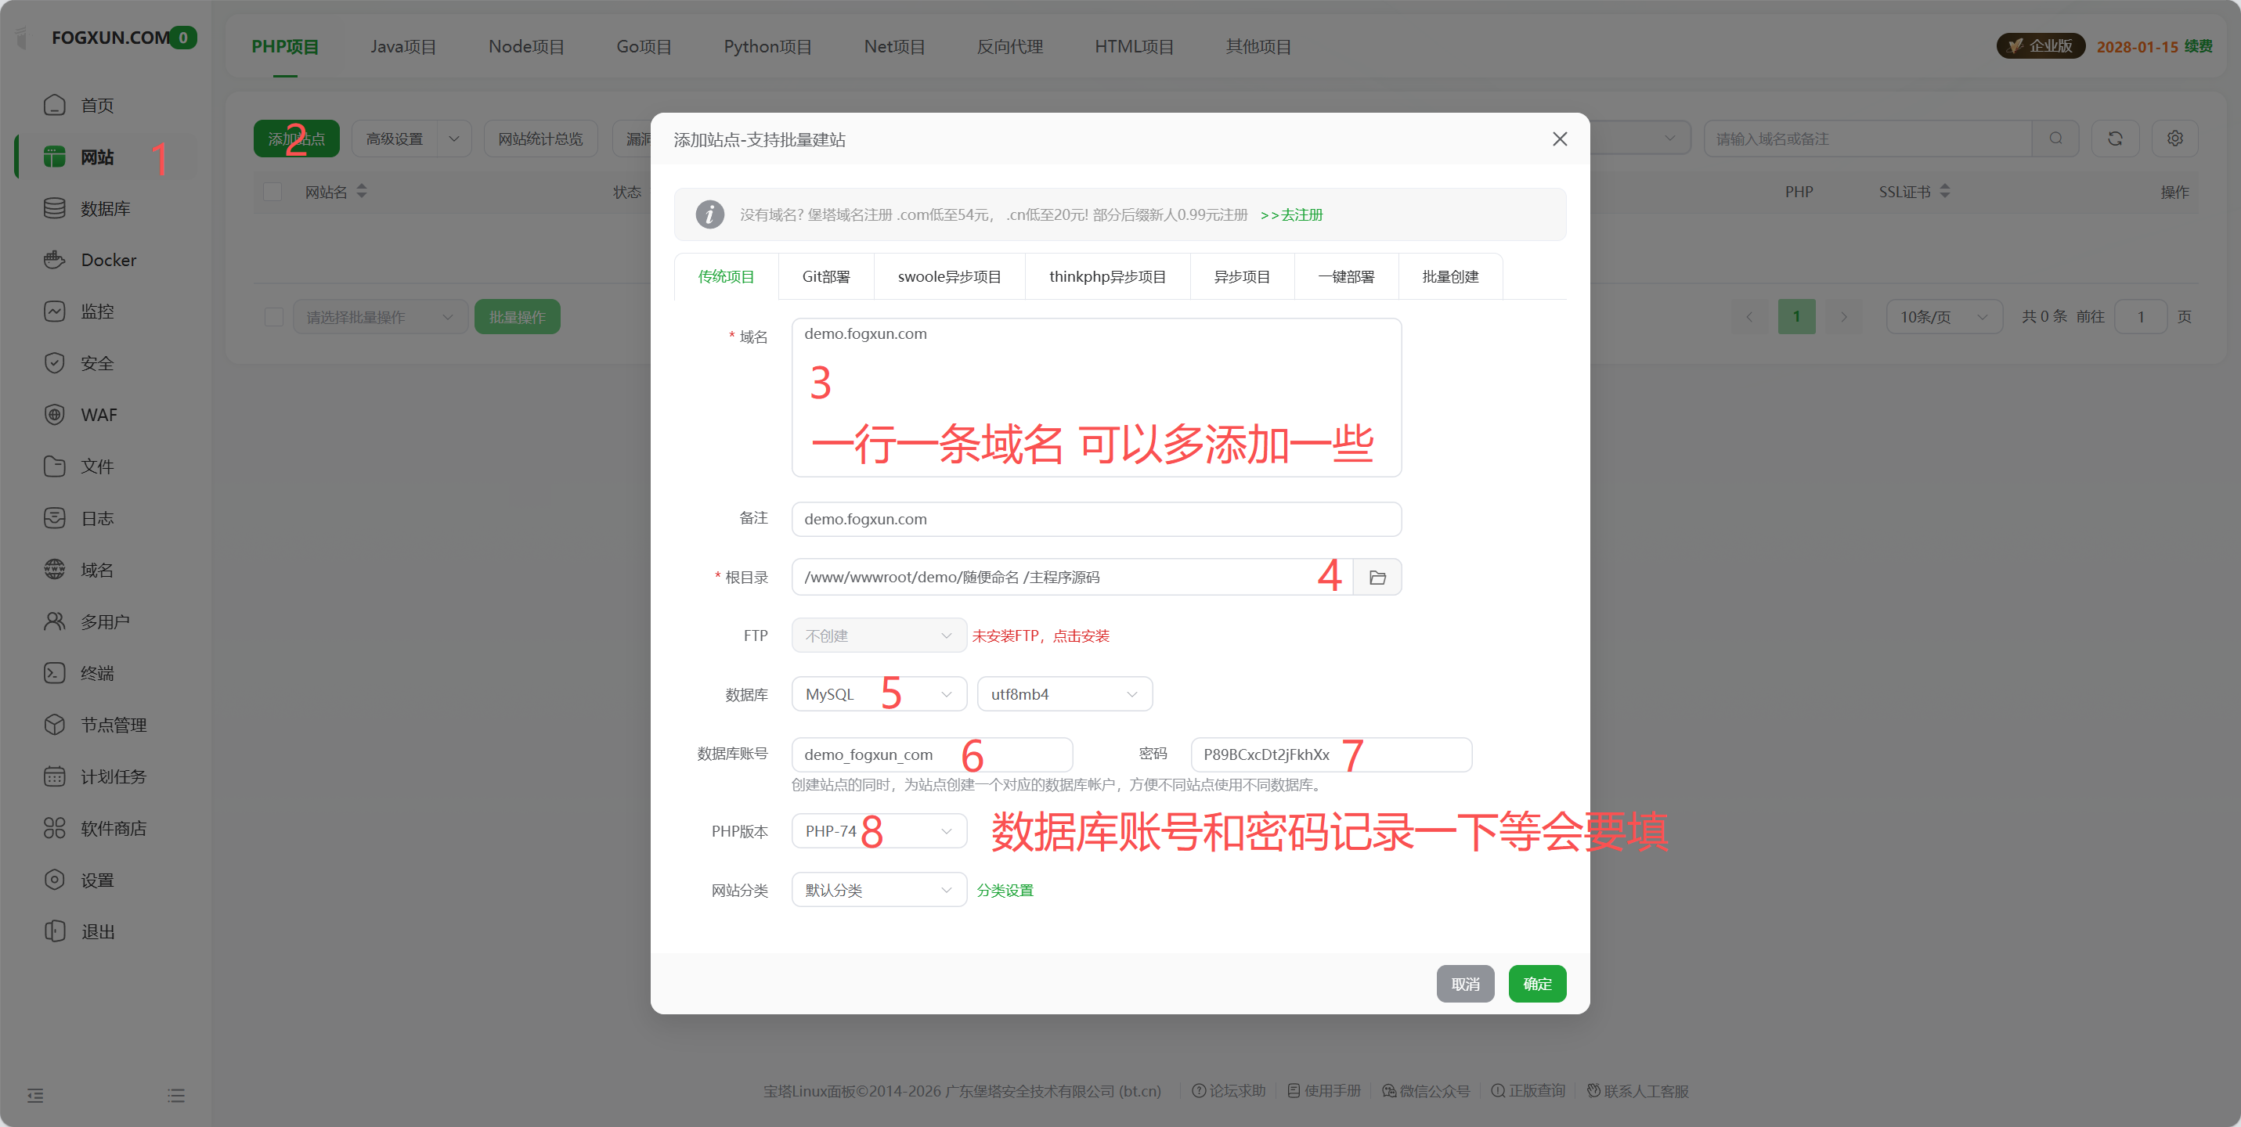Check the checkbox beside 请选择批量操作
The height and width of the screenshot is (1127, 2241).
tap(273, 316)
